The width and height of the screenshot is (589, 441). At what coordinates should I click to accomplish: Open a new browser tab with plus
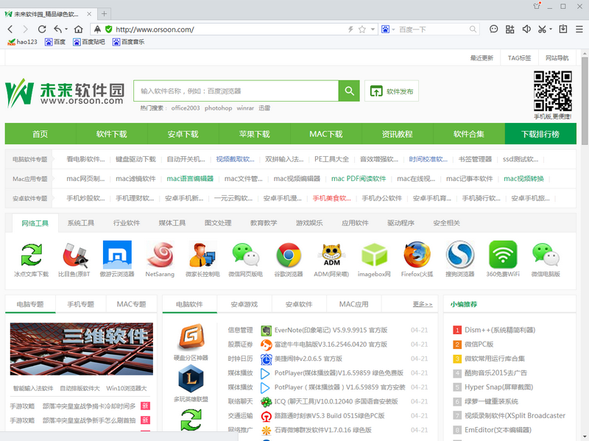tap(104, 14)
